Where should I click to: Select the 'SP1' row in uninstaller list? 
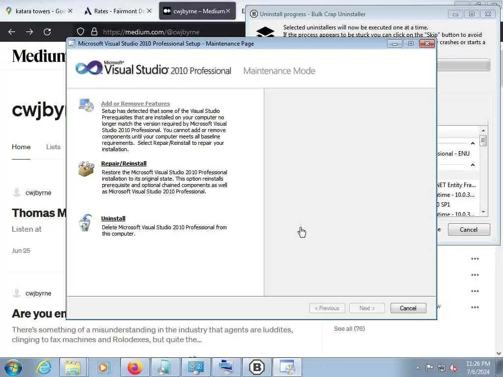click(457, 205)
